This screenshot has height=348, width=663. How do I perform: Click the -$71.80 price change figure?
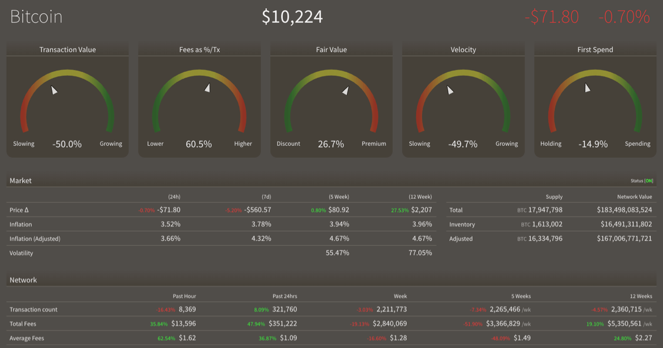coord(553,16)
